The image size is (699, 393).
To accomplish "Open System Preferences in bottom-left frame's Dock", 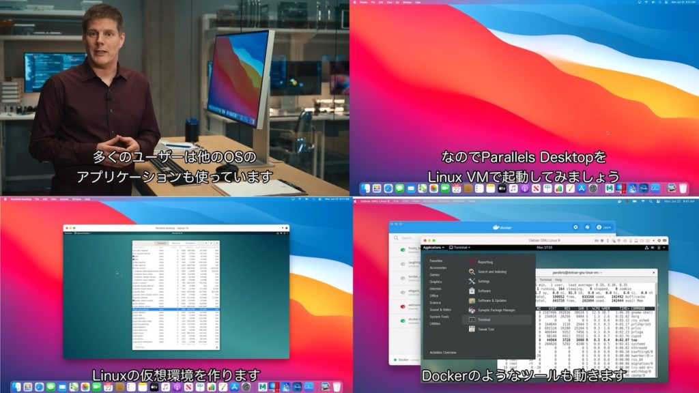I will coord(246,388).
